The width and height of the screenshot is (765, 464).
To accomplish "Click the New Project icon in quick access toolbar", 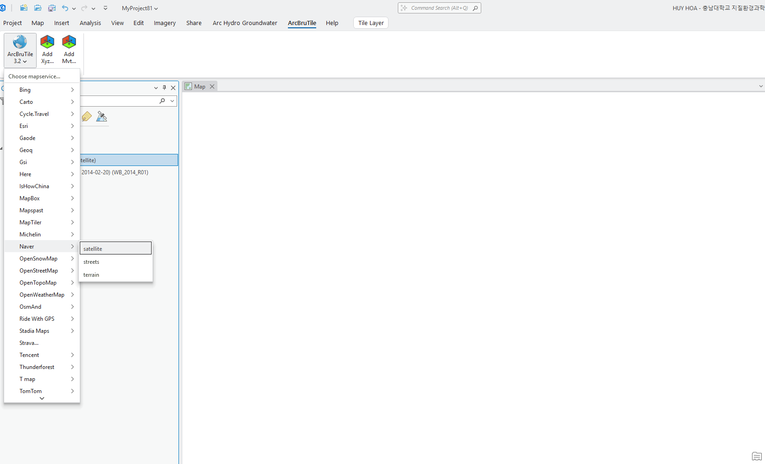I will 24,8.
